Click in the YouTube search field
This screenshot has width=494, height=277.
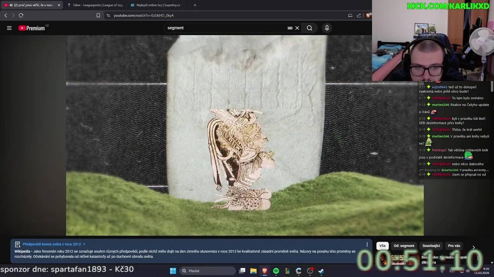click(x=226, y=28)
